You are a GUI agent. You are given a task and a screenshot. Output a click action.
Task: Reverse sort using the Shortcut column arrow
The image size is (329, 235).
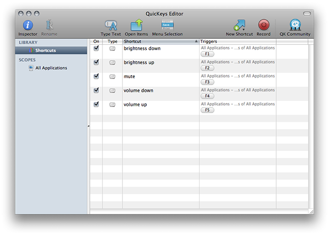click(196, 41)
